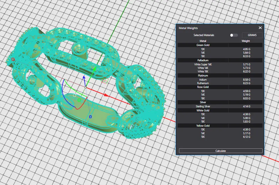The height and width of the screenshot is (185, 279).
Task: Click the green square scale handle
Action: [x=79, y=100]
